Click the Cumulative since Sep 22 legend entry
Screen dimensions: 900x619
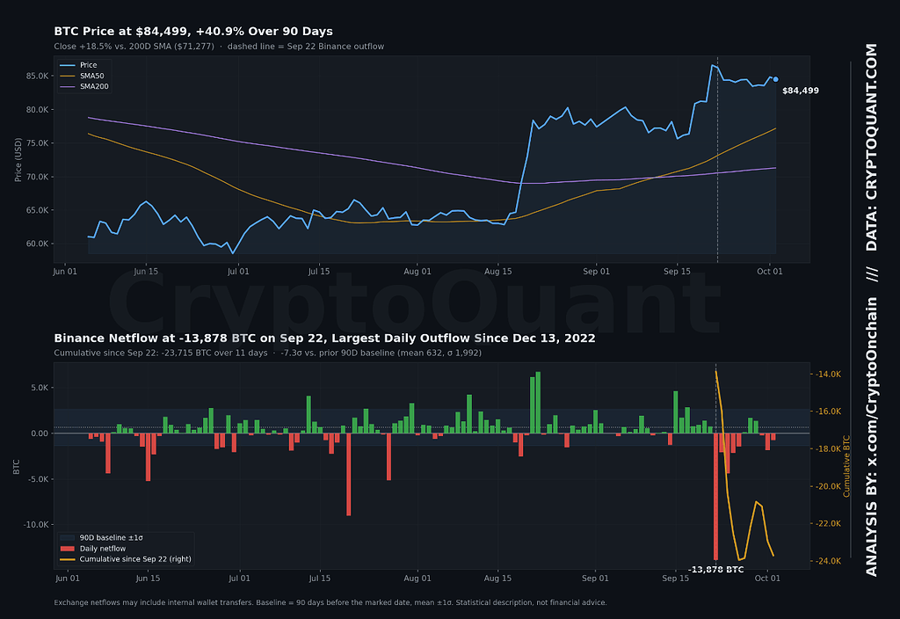pos(126,558)
